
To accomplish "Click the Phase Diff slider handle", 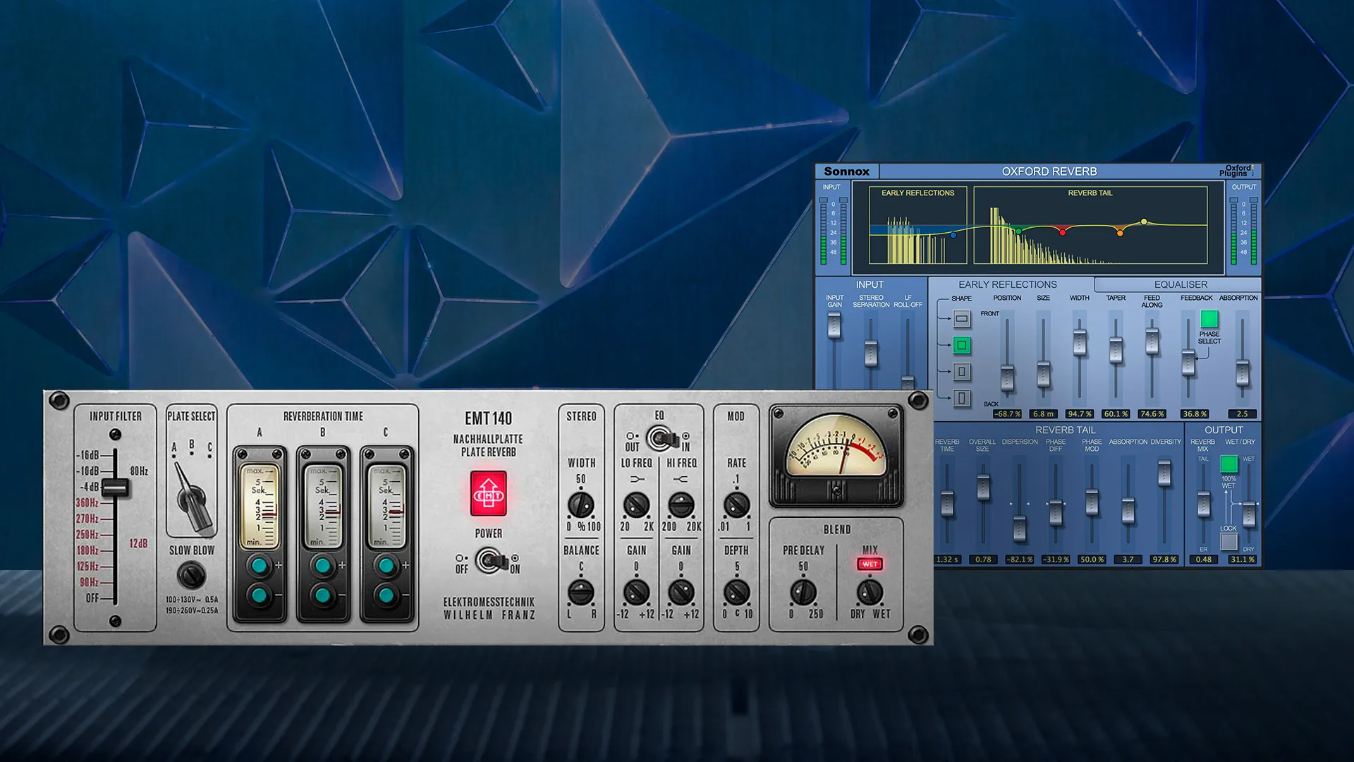I will (x=1056, y=513).
